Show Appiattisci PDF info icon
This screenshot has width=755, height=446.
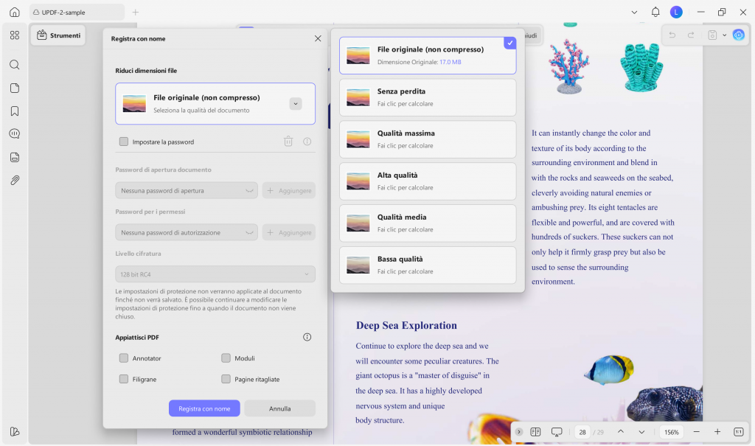tap(307, 337)
